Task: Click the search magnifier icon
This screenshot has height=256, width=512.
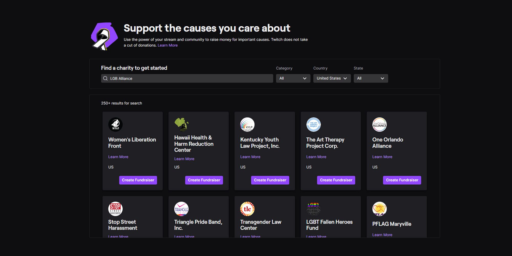Action: point(105,78)
